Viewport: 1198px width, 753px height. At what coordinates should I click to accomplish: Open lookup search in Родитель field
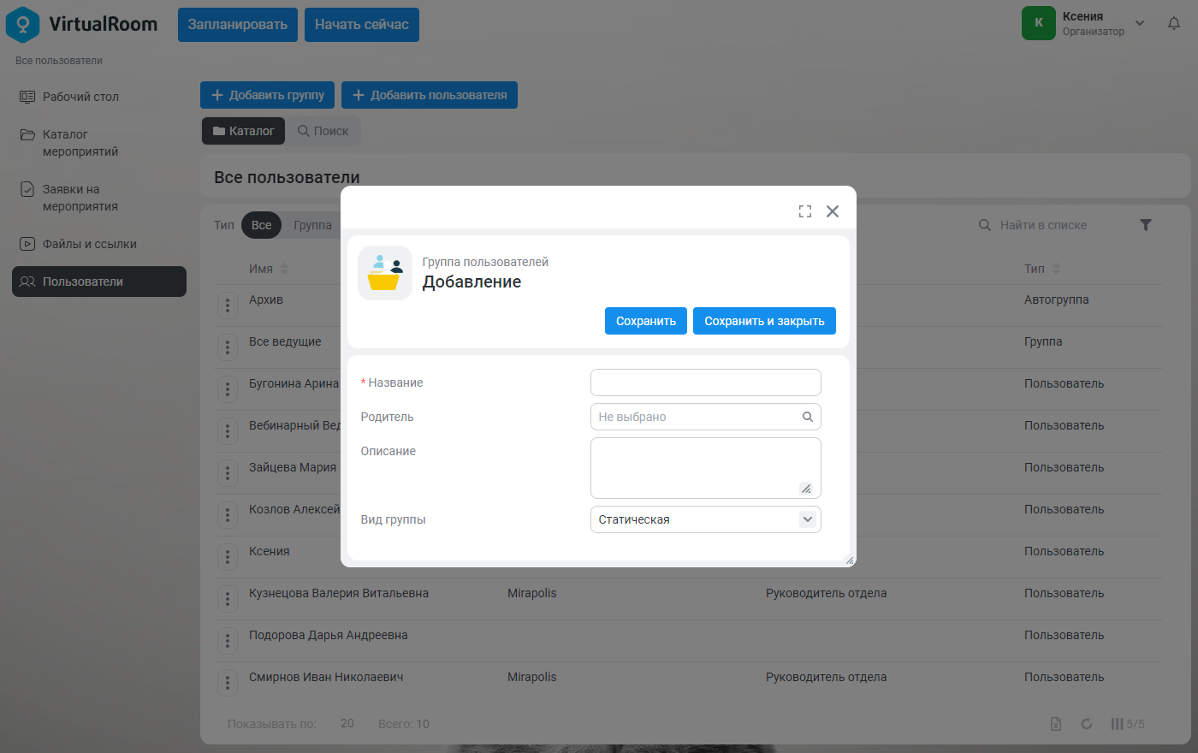click(808, 417)
